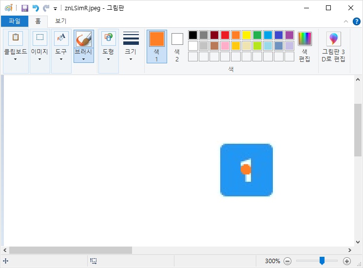Viewport: 363px width, 268px height.
Task: Click the vertical scrollbar down arrow
Action: point(358,242)
